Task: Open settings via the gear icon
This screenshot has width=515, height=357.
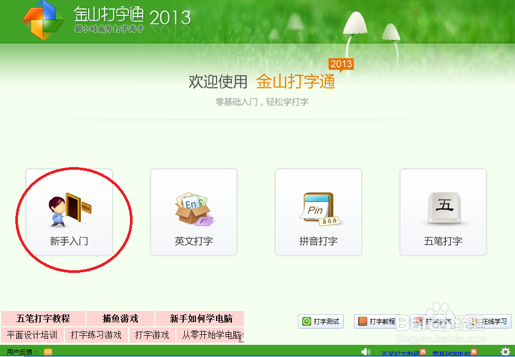Action: [x=505, y=352]
